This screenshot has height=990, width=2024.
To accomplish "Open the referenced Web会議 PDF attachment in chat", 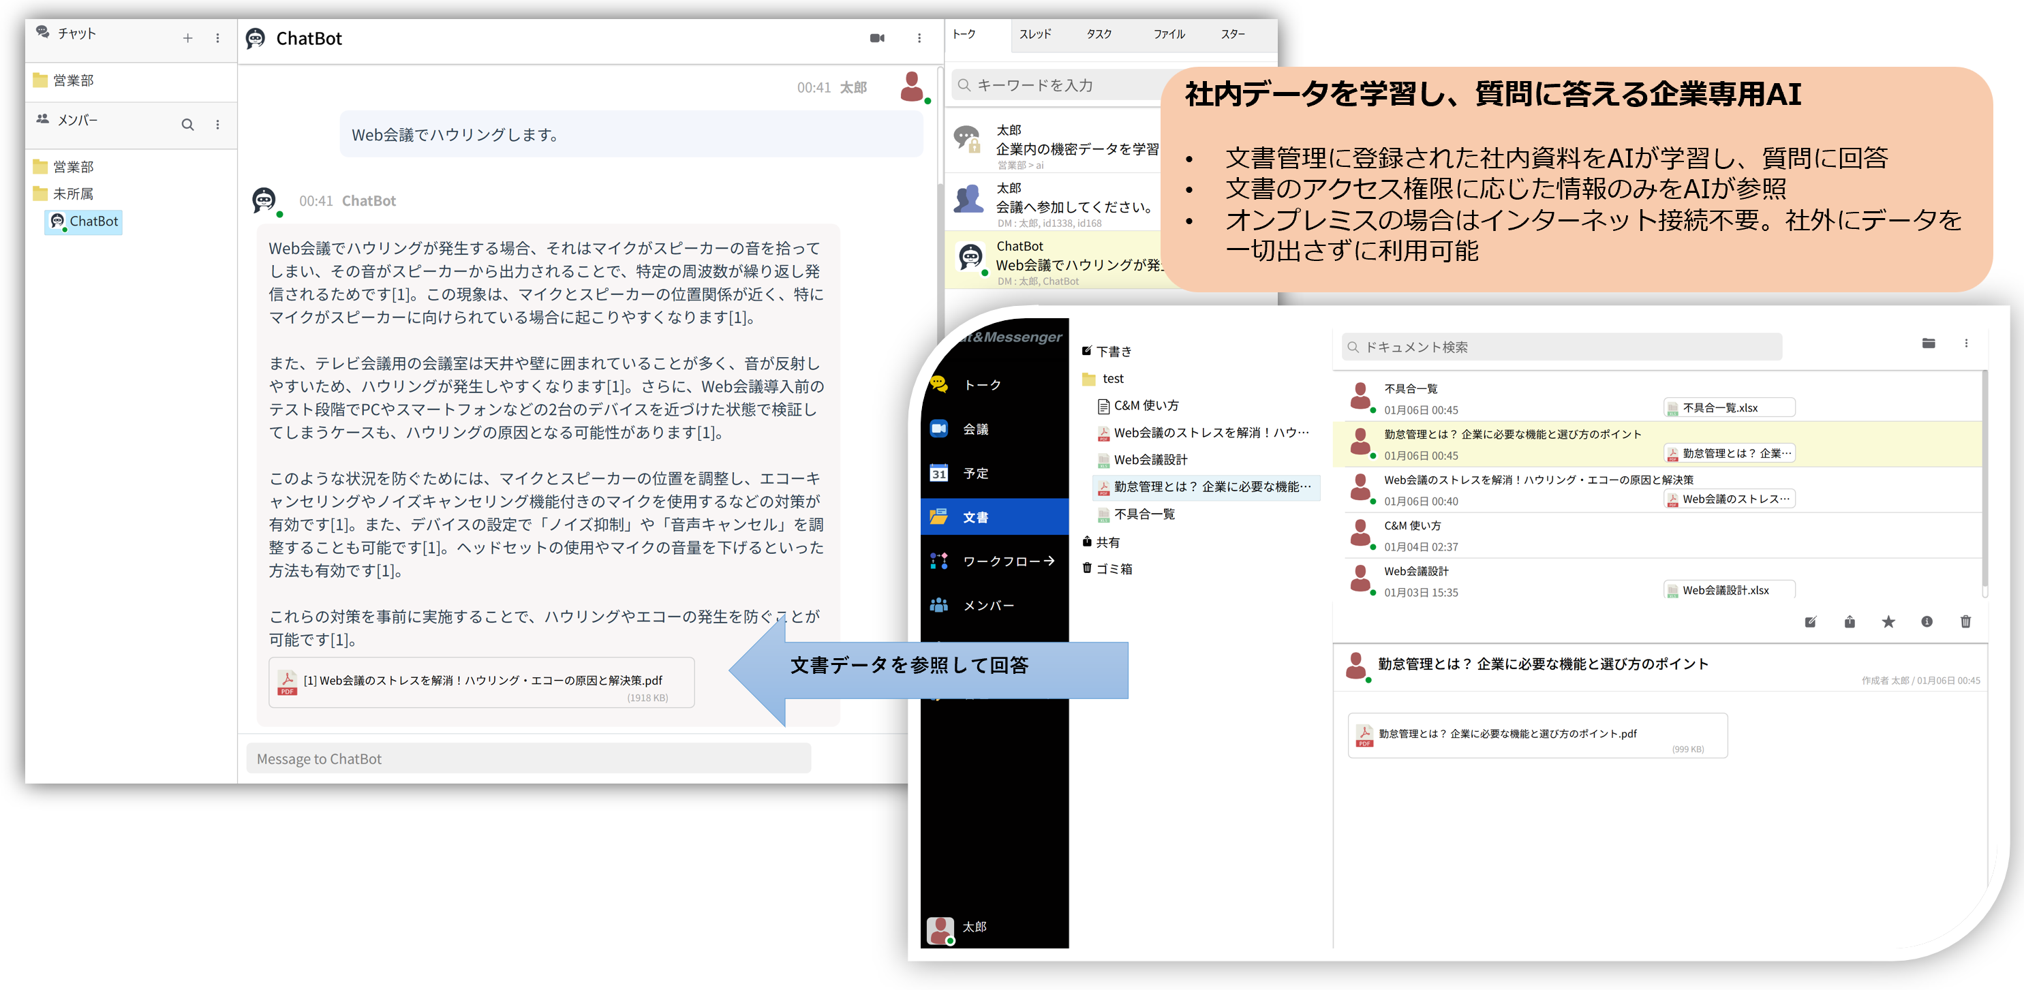I will coord(481,682).
